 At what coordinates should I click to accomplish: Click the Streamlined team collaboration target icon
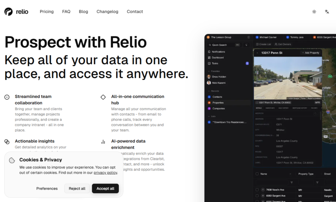pos(7,97)
